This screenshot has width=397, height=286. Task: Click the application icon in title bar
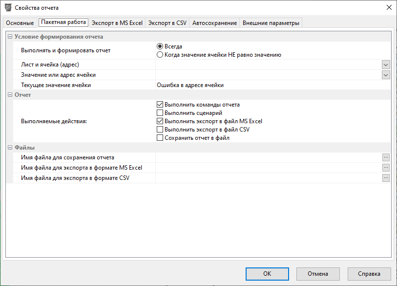(x=8, y=8)
